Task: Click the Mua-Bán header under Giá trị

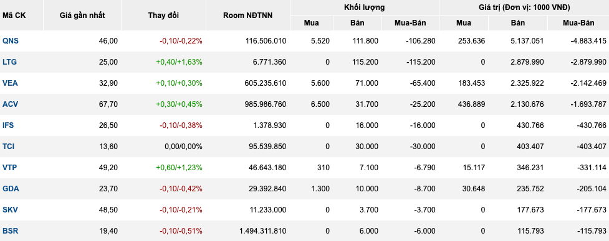Action: click(x=578, y=23)
